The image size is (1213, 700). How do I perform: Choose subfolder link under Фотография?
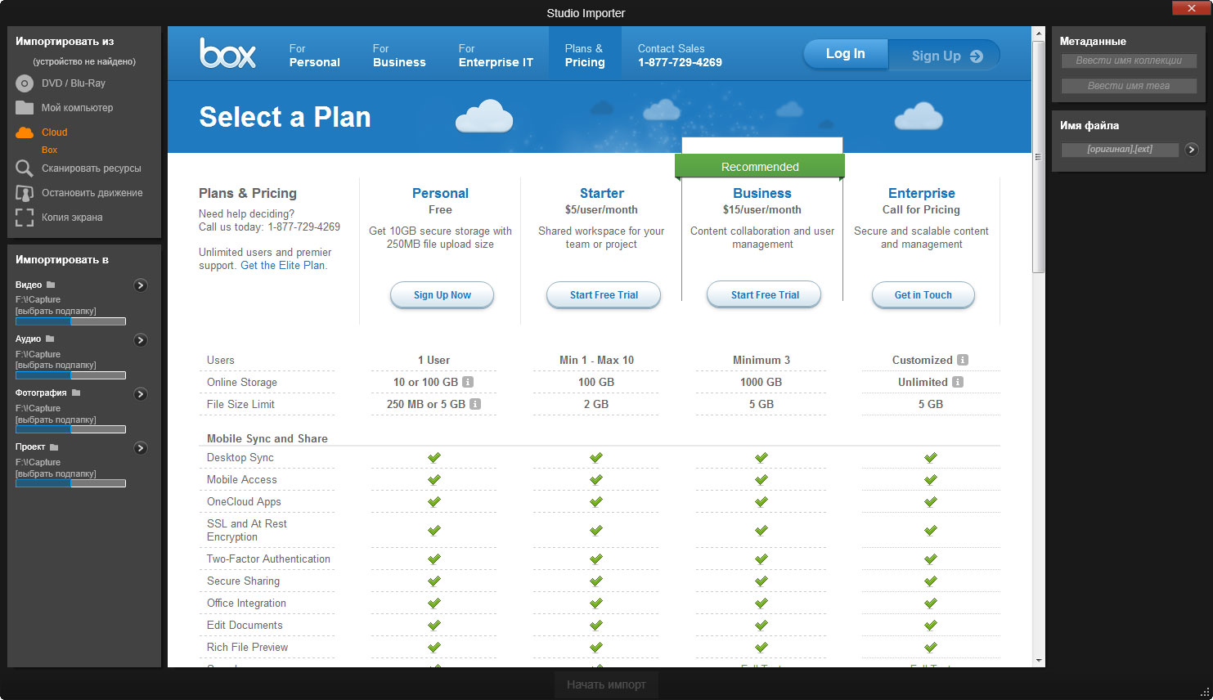[56, 420]
